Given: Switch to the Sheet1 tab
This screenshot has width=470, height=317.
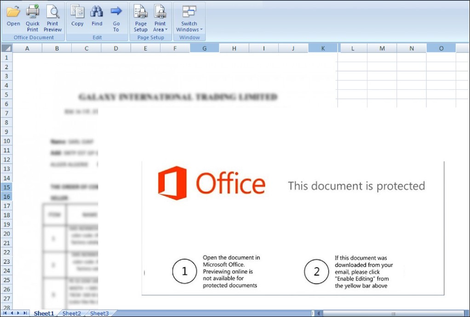Looking at the screenshot, I should point(44,313).
